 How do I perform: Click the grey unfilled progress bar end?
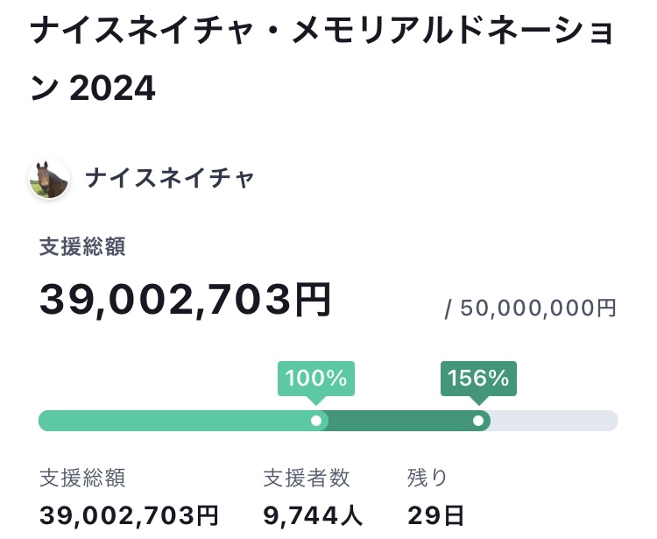(x=554, y=421)
